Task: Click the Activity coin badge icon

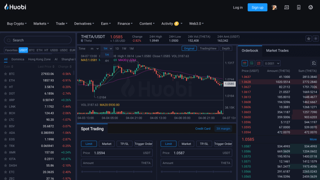Action: [176, 24]
